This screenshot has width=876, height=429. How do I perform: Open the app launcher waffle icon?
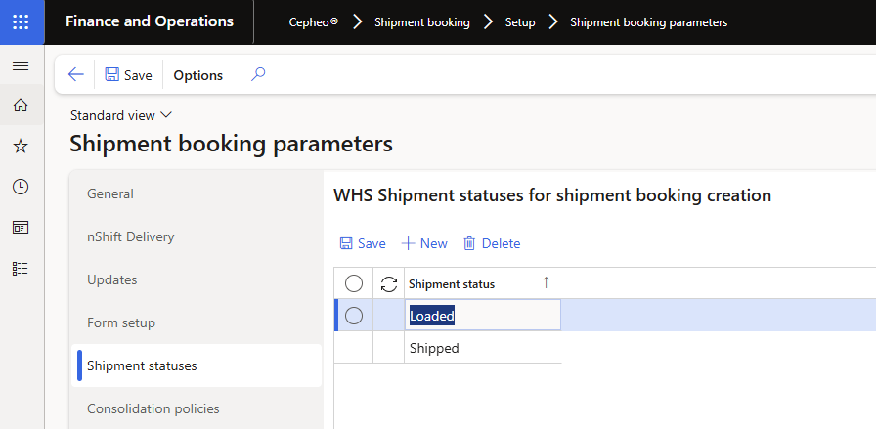22,21
